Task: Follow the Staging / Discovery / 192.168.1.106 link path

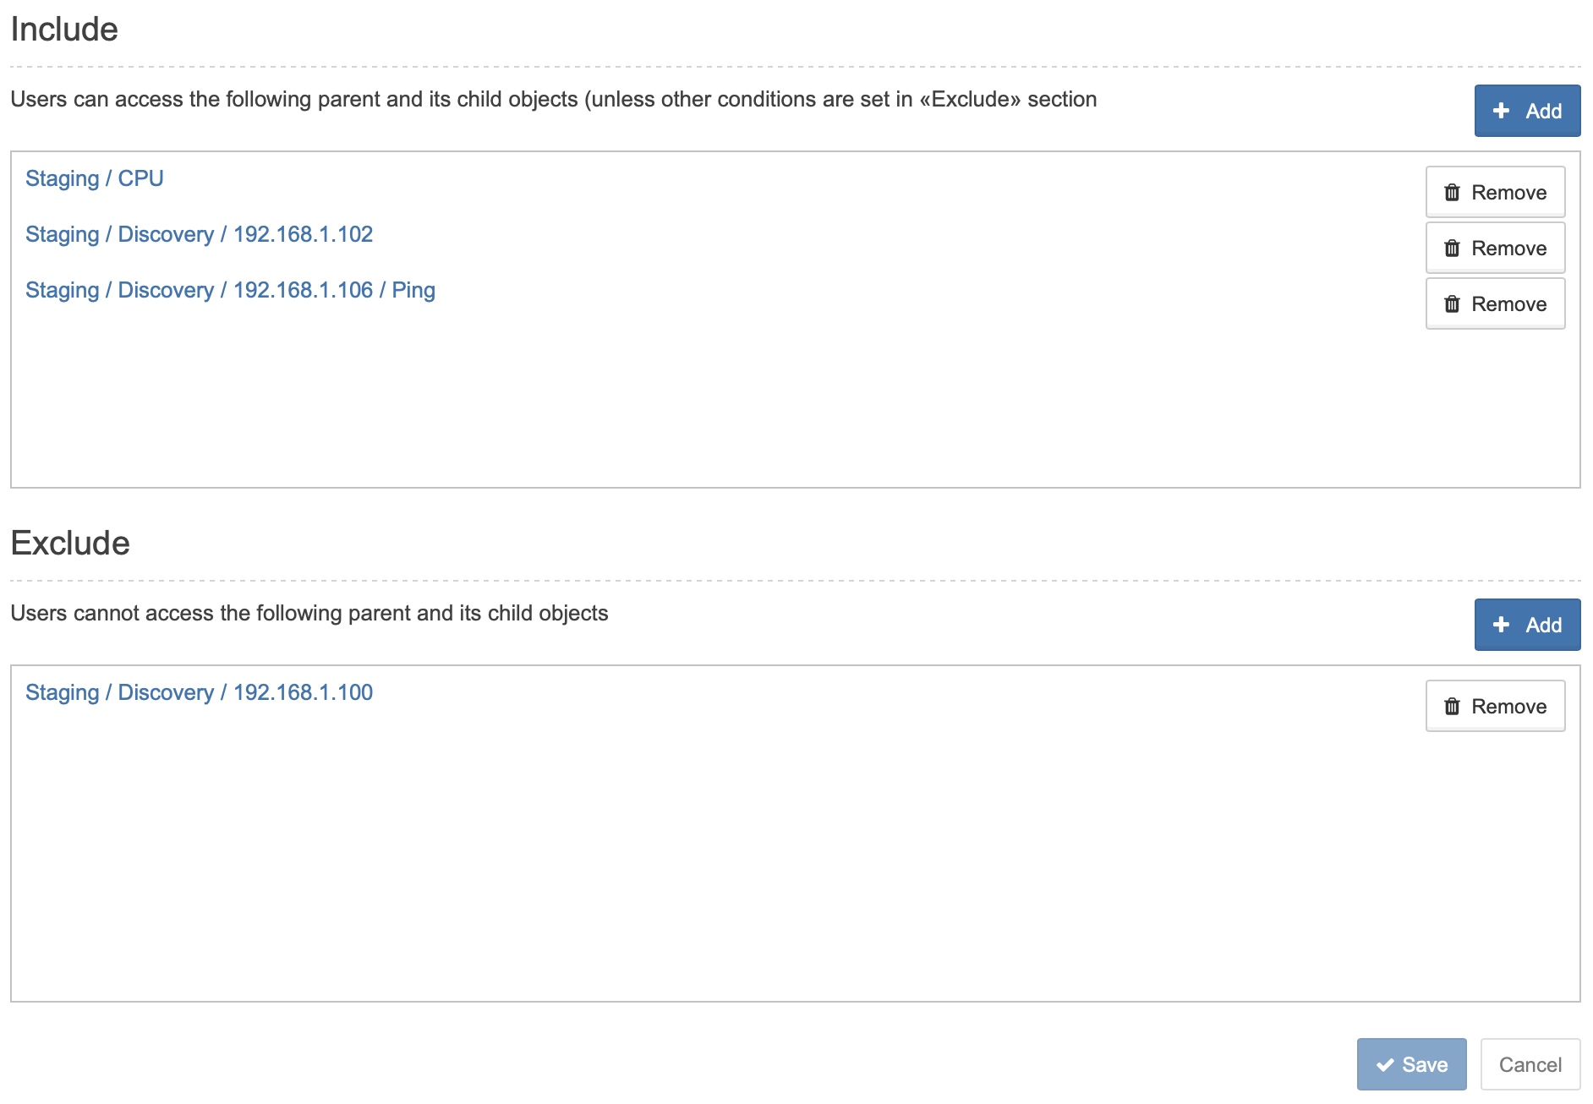Action: click(230, 290)
